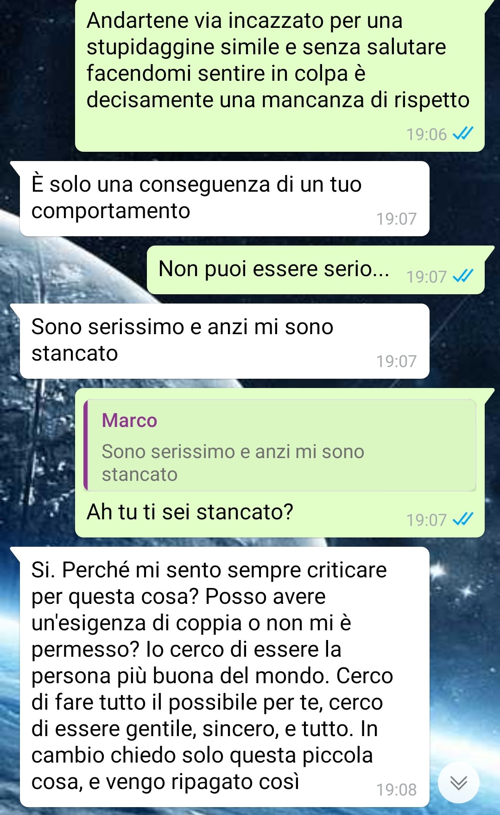Tap the 19:08 timestamp on last message
This screenshot has width=500, height=815.
pos(397,789)
